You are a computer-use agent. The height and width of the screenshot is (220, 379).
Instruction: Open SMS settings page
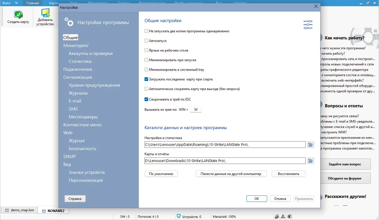[73, 109]
